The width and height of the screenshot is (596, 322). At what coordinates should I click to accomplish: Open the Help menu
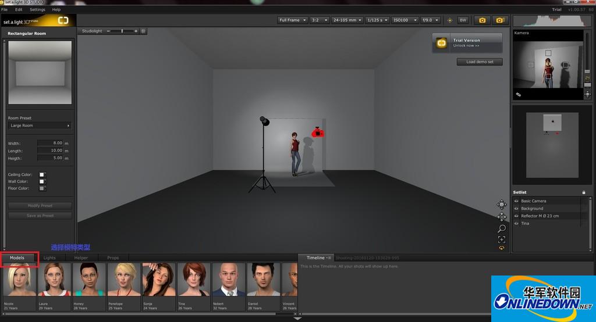[56, 9]
